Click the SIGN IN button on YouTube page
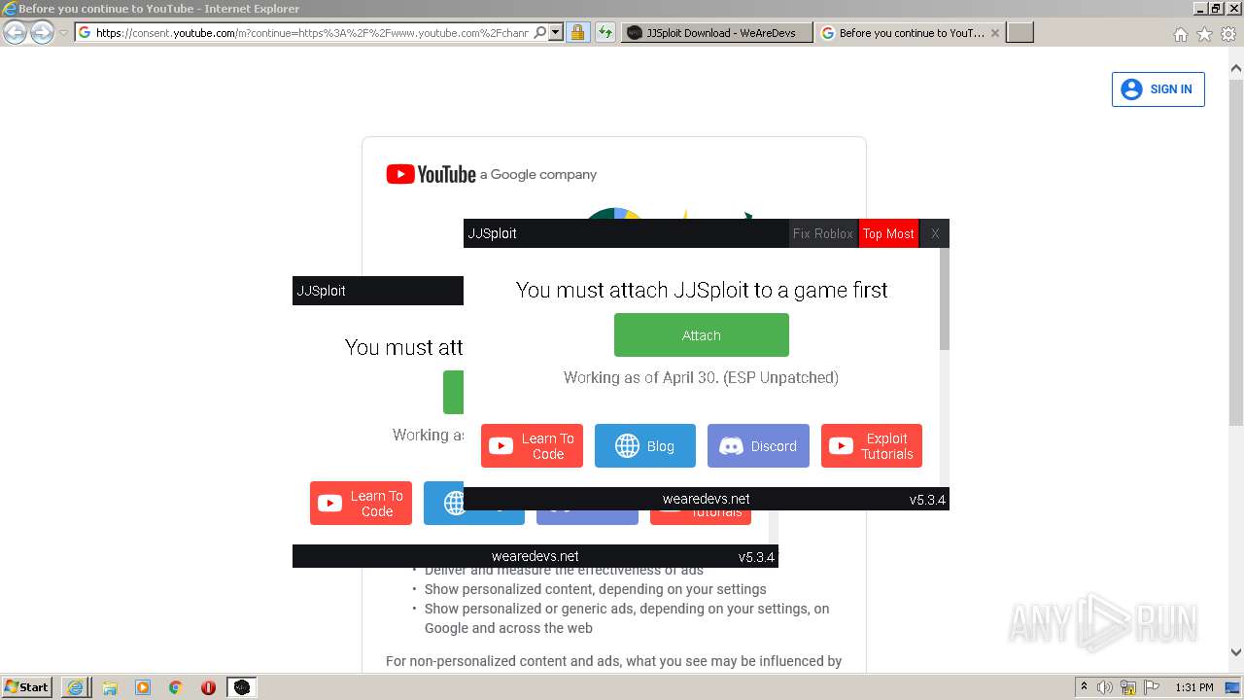 click(1158, 89)
